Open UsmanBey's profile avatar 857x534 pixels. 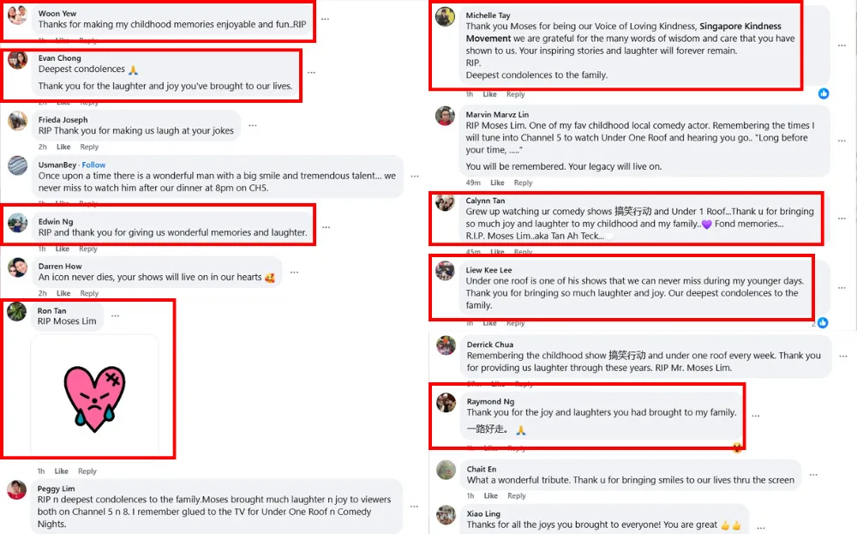coord(17,165)
